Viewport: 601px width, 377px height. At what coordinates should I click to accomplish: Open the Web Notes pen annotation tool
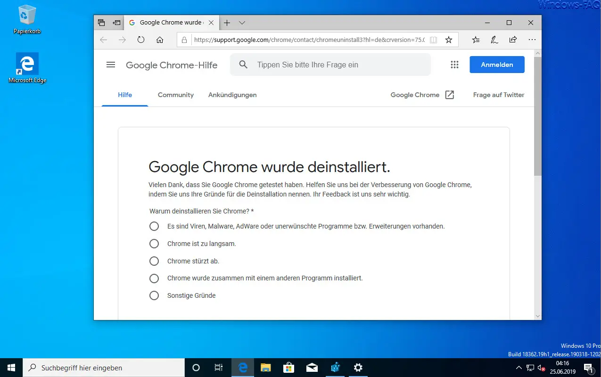click(x=494, y=40)
